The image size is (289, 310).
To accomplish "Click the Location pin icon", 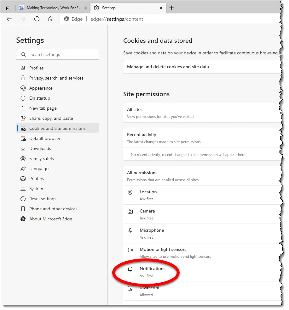I will coord(130,192).
